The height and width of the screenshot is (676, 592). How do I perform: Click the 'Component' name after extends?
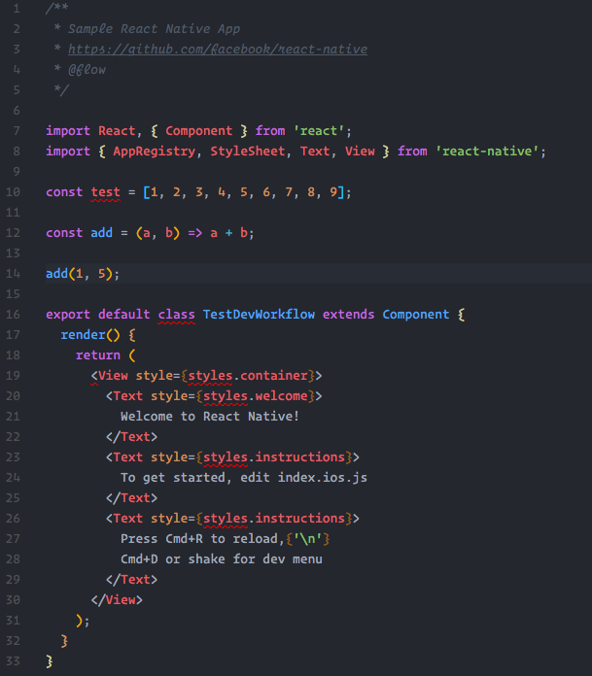pos(416,315)
